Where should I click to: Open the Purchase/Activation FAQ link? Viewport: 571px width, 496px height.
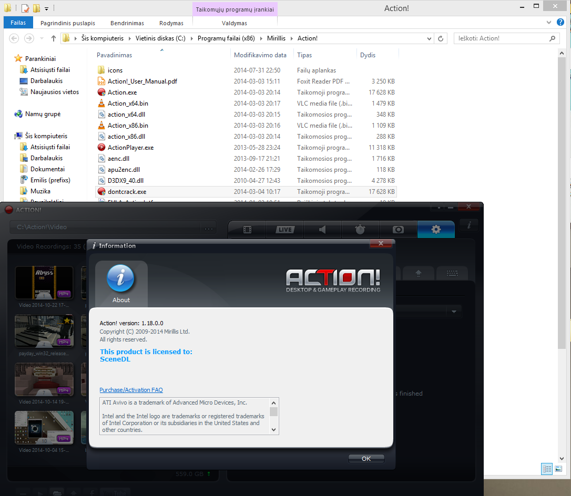pos(131,390)
